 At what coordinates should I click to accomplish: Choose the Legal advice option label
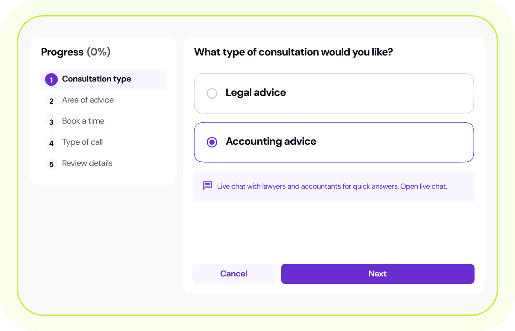pos(255,92)
